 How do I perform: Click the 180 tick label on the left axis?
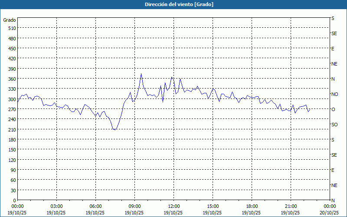click(11, 140)
